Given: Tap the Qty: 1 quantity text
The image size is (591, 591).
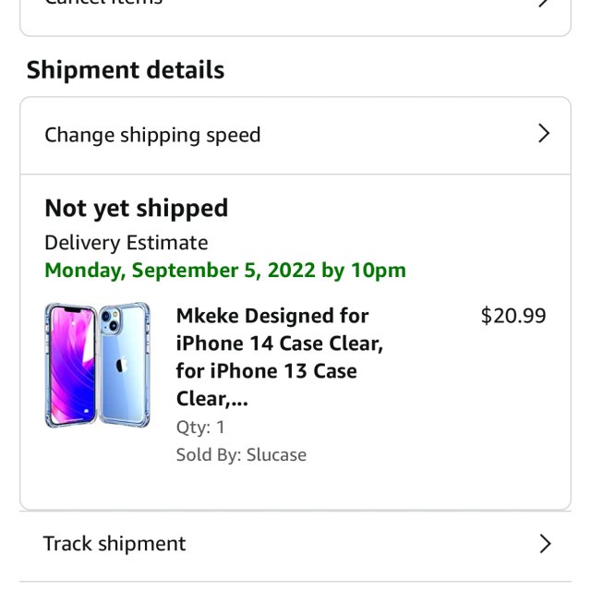Looking at the screenshot, I should 200,427.
